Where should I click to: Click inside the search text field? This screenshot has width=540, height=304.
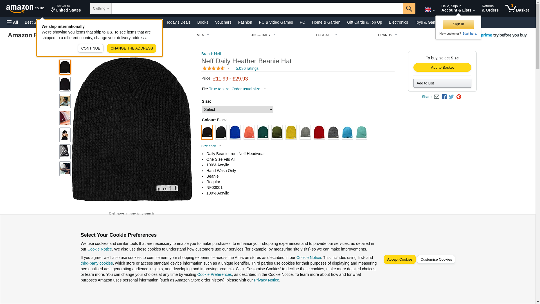[x=256, y=8]
